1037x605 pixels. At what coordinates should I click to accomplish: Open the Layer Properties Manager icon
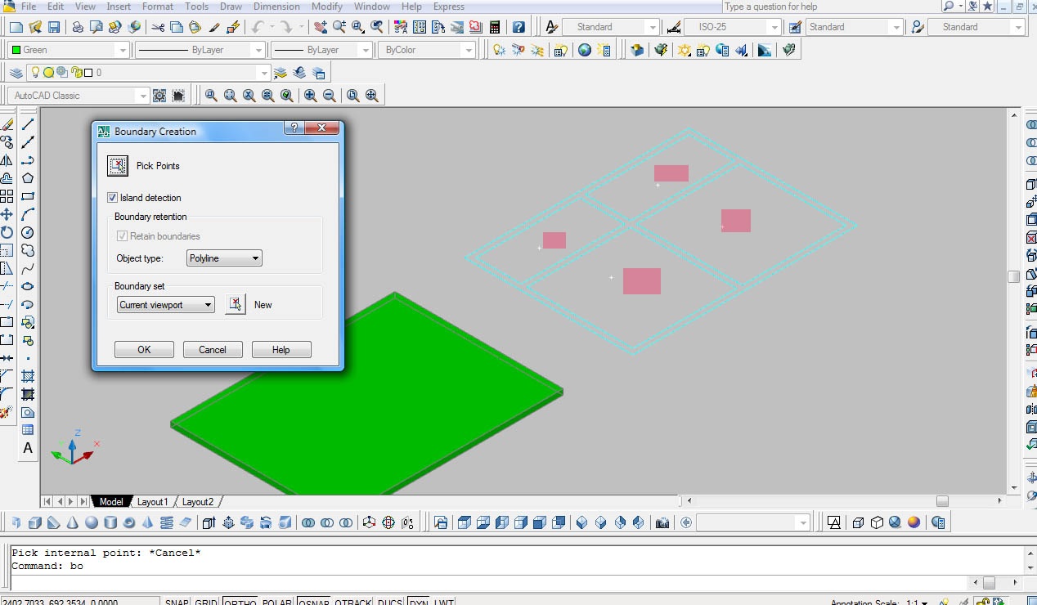pyautogui.click(x=16, y=73)
